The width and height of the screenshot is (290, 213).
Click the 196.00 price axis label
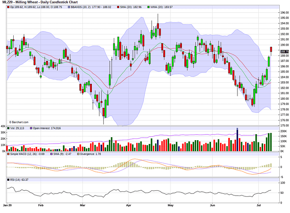tap(284, 12)
